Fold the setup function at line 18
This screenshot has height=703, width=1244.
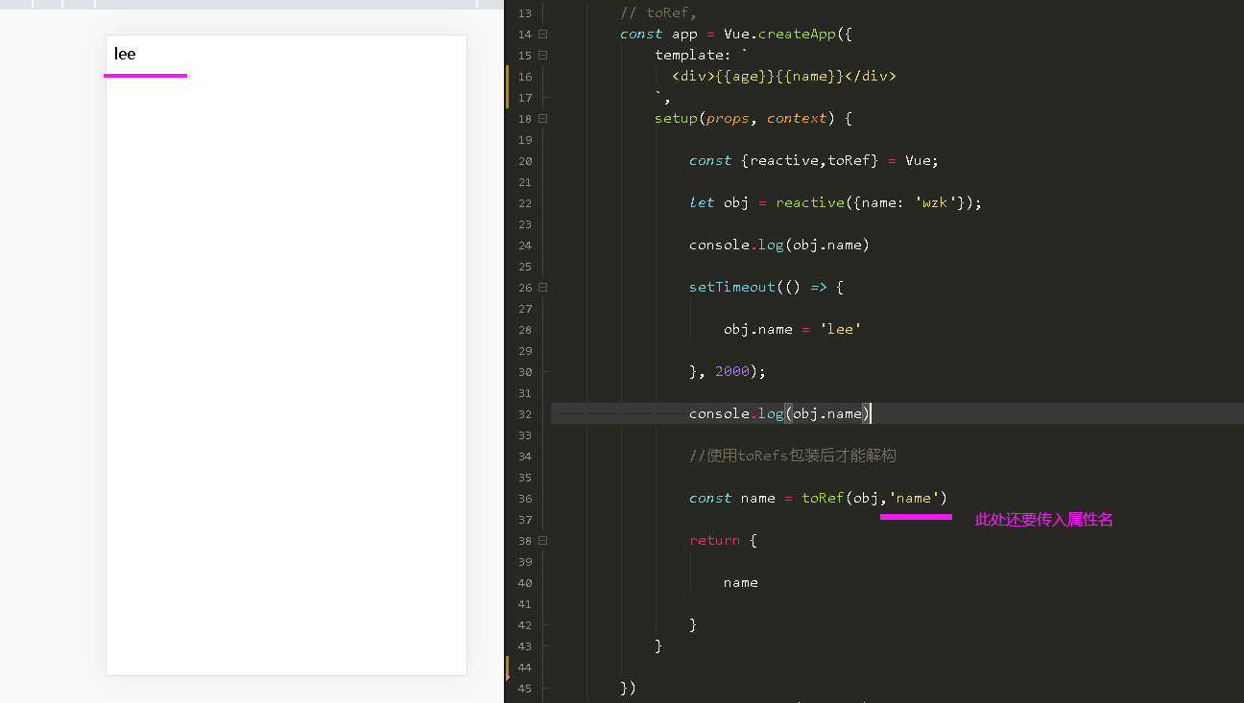click(x=543, y=119)
